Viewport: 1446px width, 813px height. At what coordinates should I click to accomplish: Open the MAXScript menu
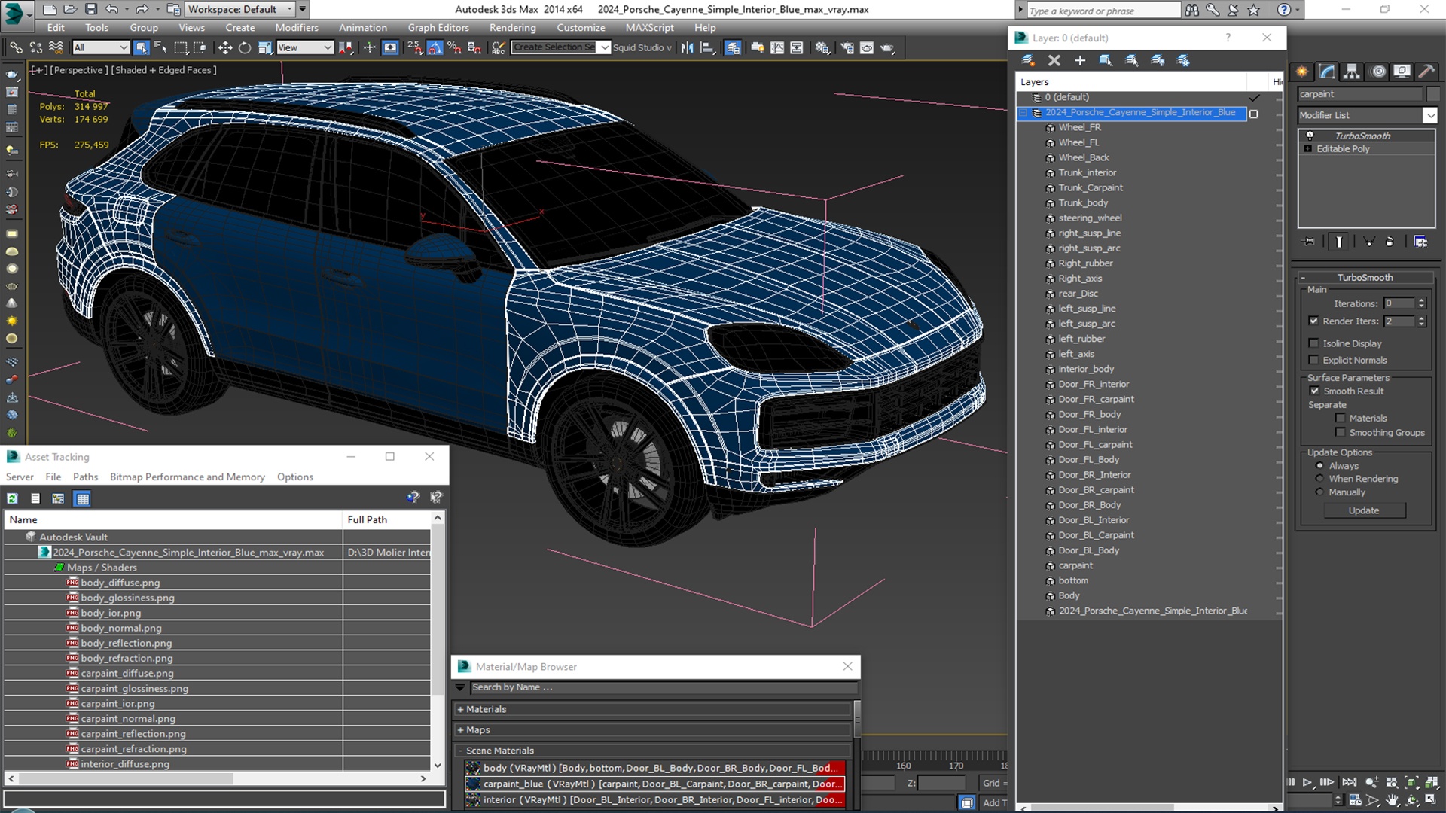649,28
